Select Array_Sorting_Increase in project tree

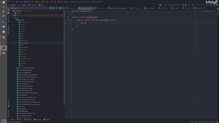[25, 88]
